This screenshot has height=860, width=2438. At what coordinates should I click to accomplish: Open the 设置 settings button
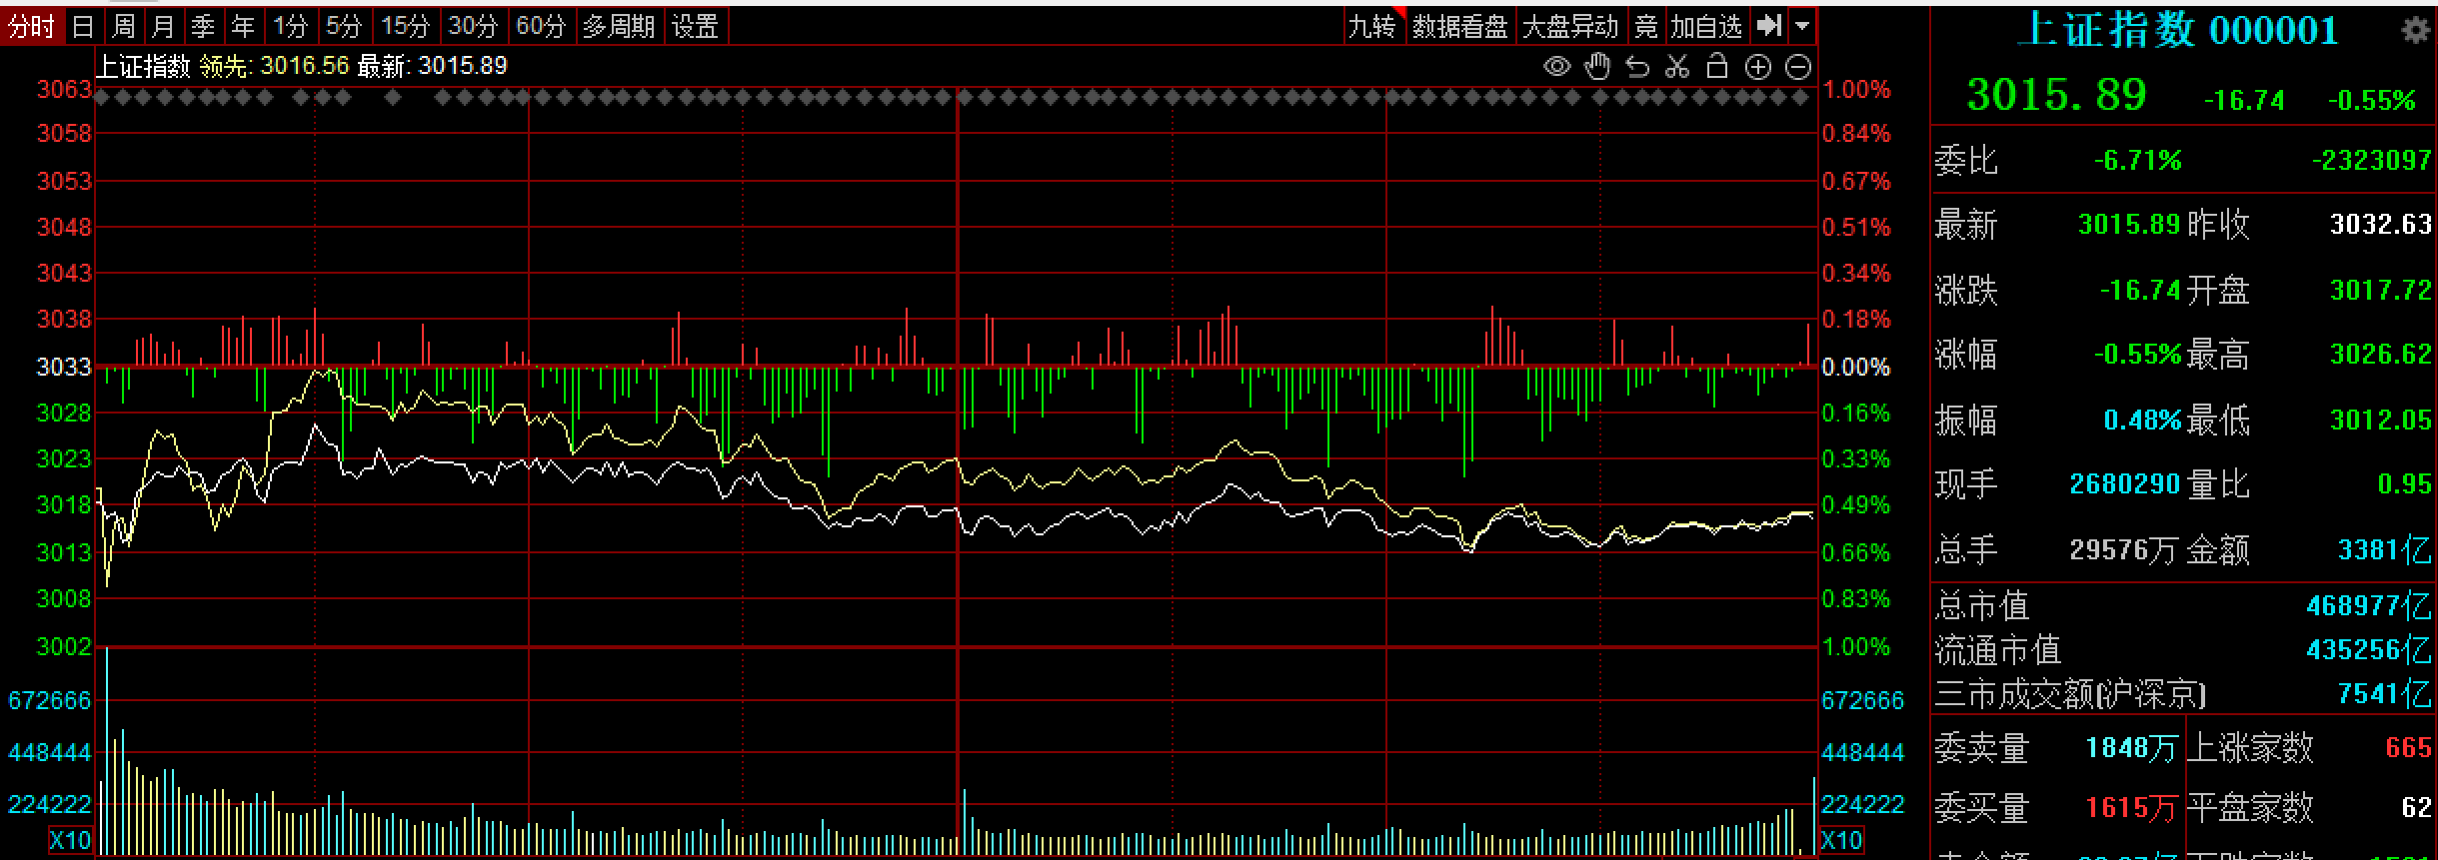695,26
